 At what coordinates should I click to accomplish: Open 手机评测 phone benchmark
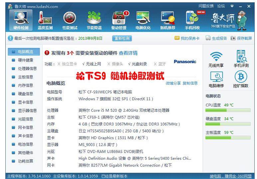pyautogui.click(x=241, y=59)
